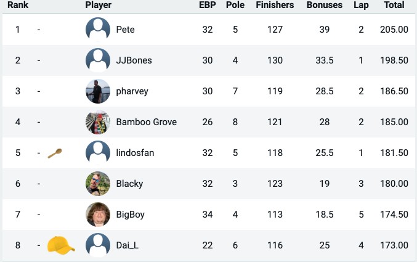Image resolution: width=417 pixels, height=262 pixels.
Task: Open Bamboo Grove's profile photo
Action: (x=98, y=122)
